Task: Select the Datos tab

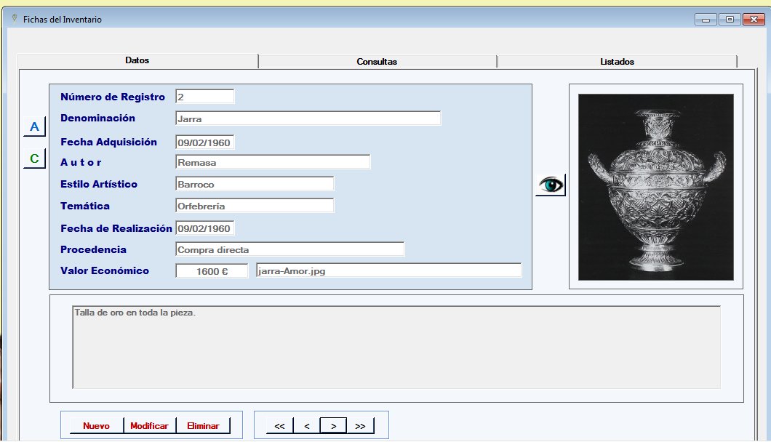Action: pos(137,61)
